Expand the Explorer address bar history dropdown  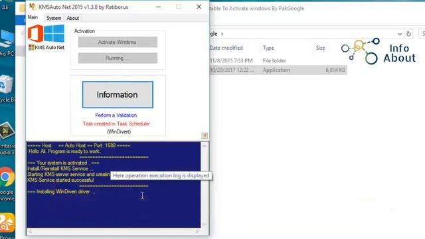(400, 34)
